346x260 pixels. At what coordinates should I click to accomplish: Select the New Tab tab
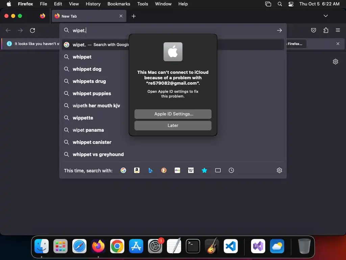point(89,16)
